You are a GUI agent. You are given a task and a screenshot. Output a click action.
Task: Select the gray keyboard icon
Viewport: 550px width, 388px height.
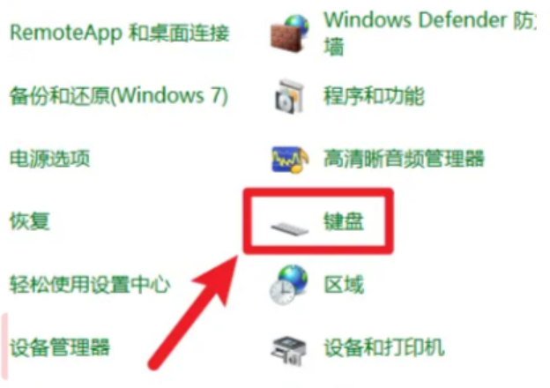click(290, 228)
